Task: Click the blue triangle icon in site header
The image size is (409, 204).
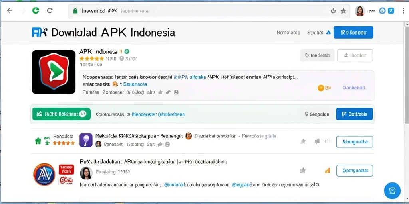Action: coord(328,33)
